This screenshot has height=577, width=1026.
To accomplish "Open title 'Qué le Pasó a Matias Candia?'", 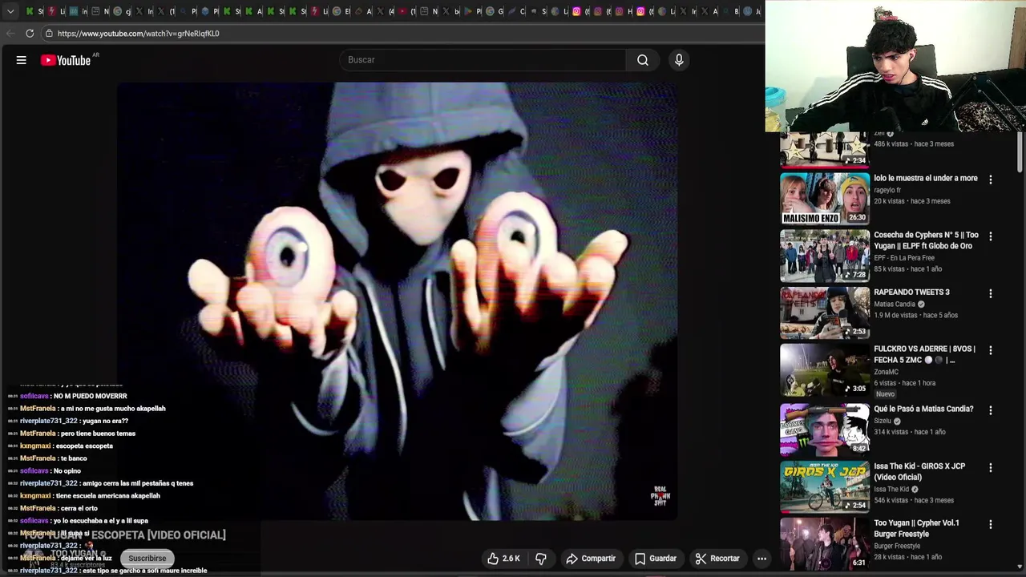I will coord(923,409).
